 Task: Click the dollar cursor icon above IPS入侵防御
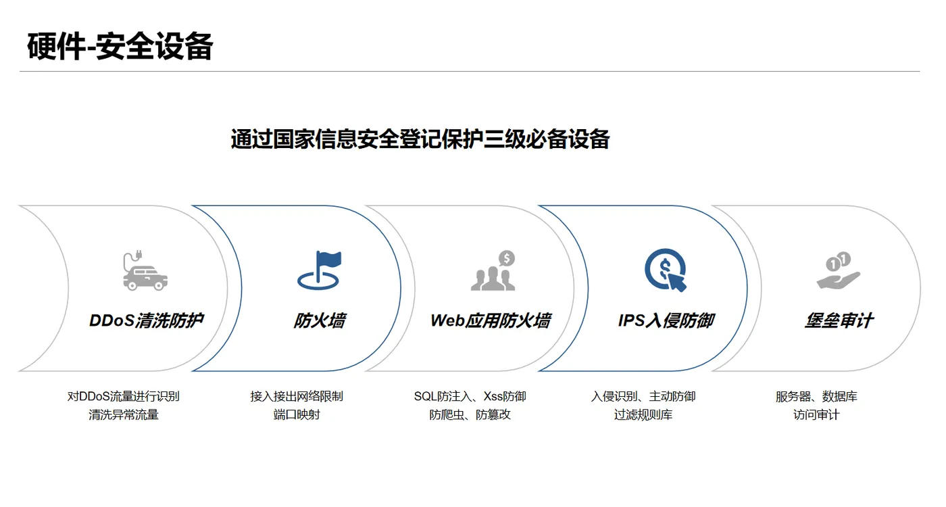click(x=666, y=270)
